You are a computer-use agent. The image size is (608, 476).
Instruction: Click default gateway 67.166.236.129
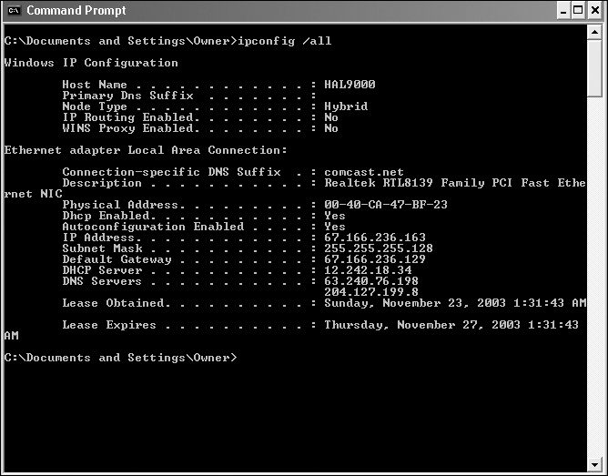point(375,258)
